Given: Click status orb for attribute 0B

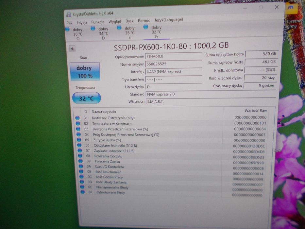Looking at the screenshot, I should (81, 171).
